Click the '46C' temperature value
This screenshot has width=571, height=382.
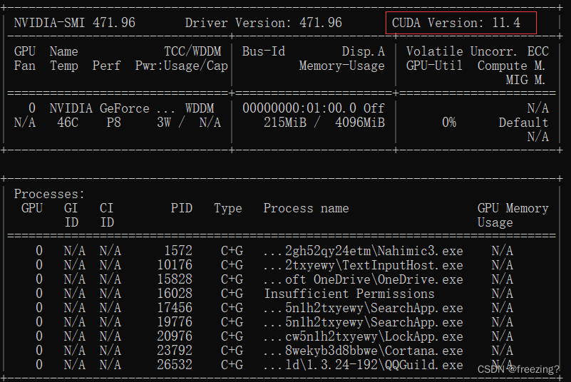[68, 123]
